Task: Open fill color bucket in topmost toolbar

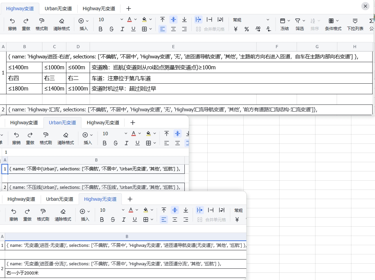Action: (144, 19)
